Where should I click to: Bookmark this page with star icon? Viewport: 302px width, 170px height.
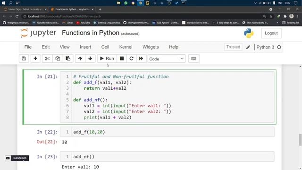[271, 17]
